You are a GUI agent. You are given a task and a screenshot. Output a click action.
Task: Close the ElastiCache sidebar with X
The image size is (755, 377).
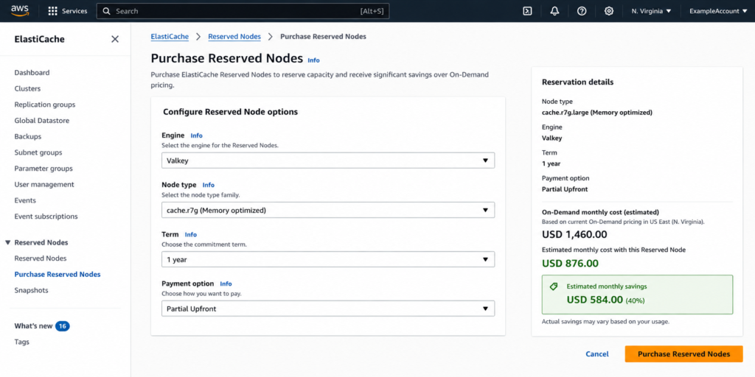(x=115, y=39)
